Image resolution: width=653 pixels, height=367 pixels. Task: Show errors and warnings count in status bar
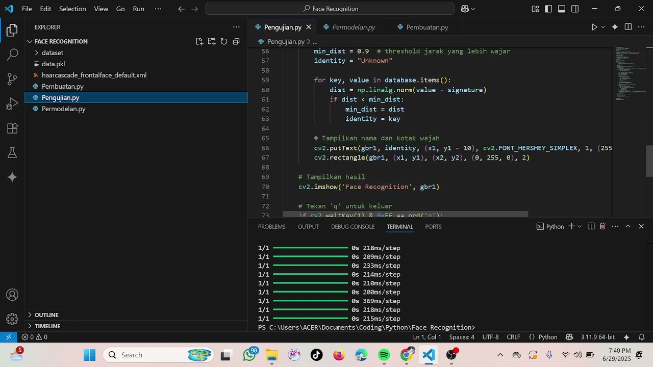[35, 337]
